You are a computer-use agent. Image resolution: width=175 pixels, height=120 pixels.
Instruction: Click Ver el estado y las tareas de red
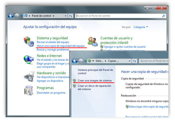pyautogui.click(x=52, y=60)
